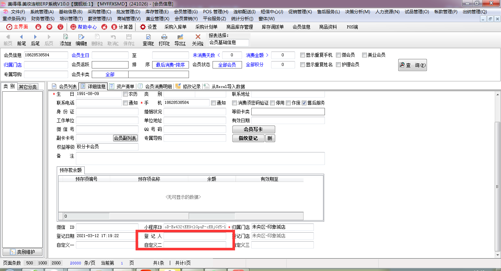The height and width of the screenshot is (271, 501).
Task: Select the 其它分类 side tab
Action: coord(28,87)
